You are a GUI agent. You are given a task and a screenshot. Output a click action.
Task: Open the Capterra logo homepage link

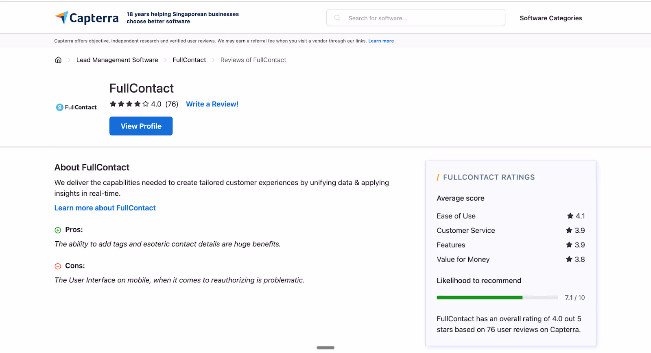click(87, 18)
